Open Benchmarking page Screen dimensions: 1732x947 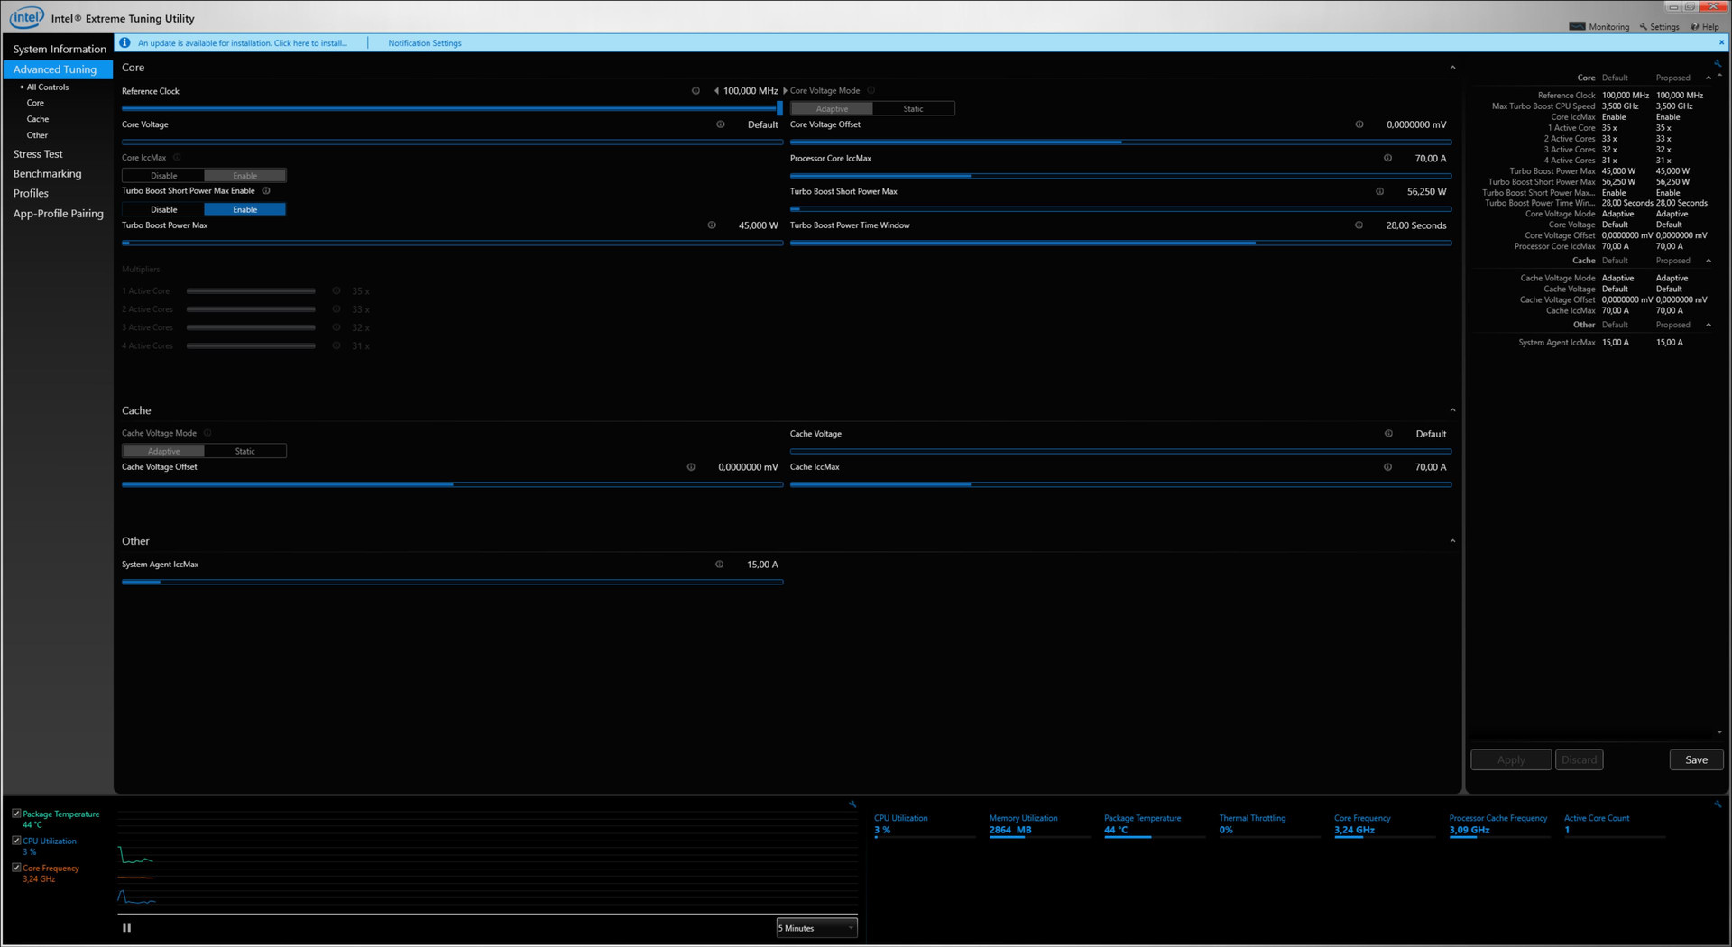pos(47,174)
